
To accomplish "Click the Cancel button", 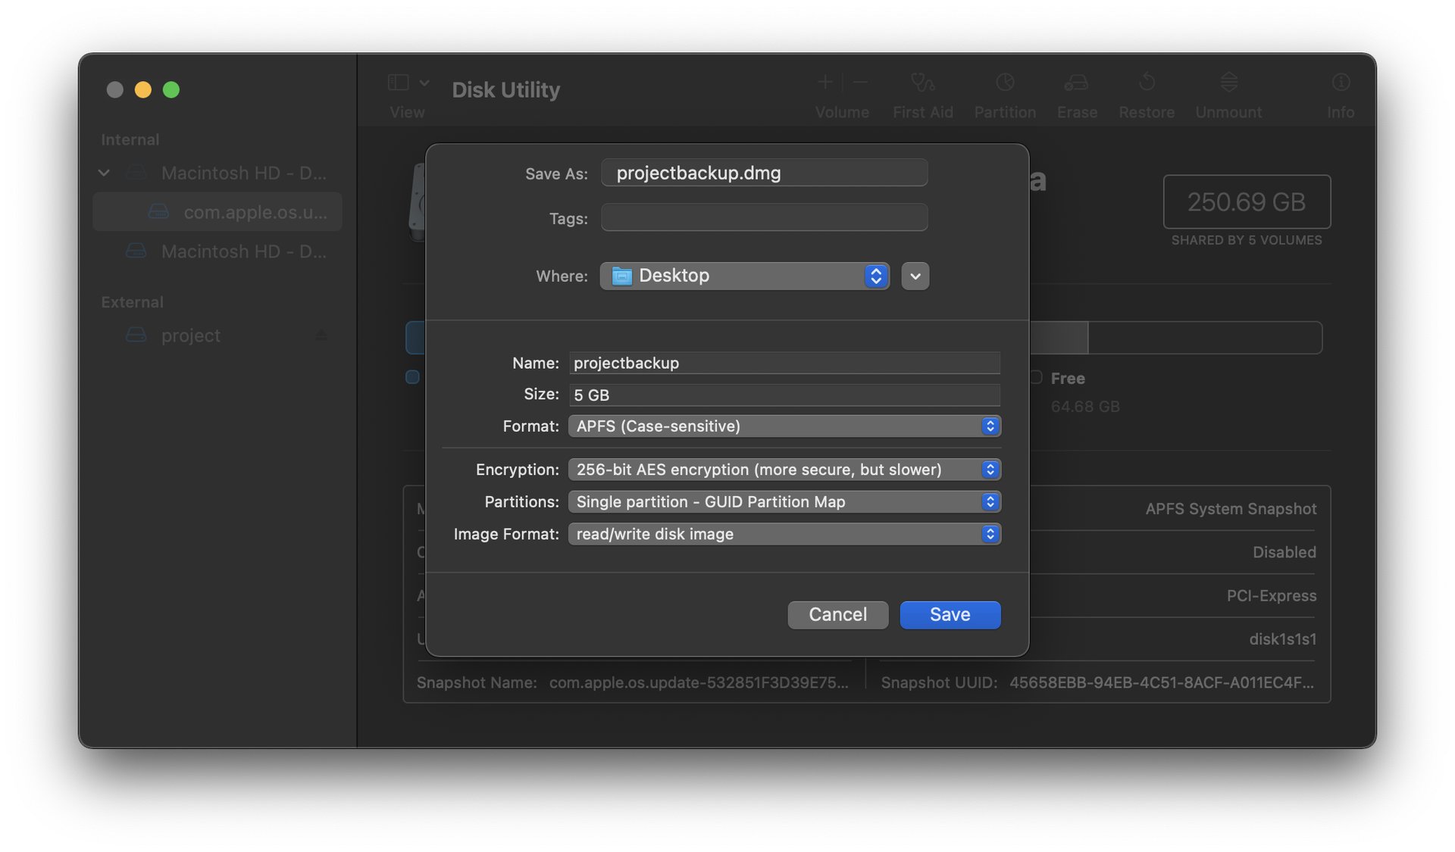I will [x=837, y=614].
